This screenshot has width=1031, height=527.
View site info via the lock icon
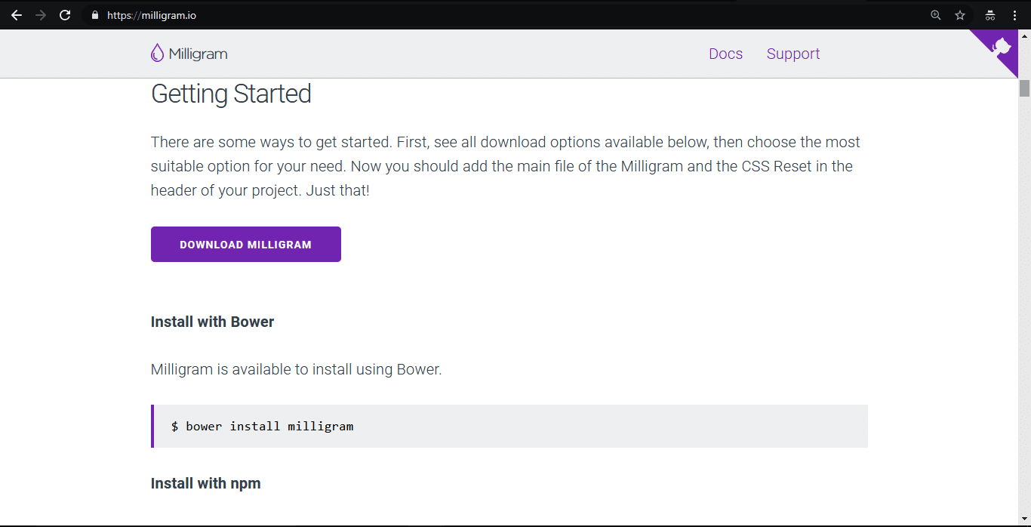[x=94, y=15]
